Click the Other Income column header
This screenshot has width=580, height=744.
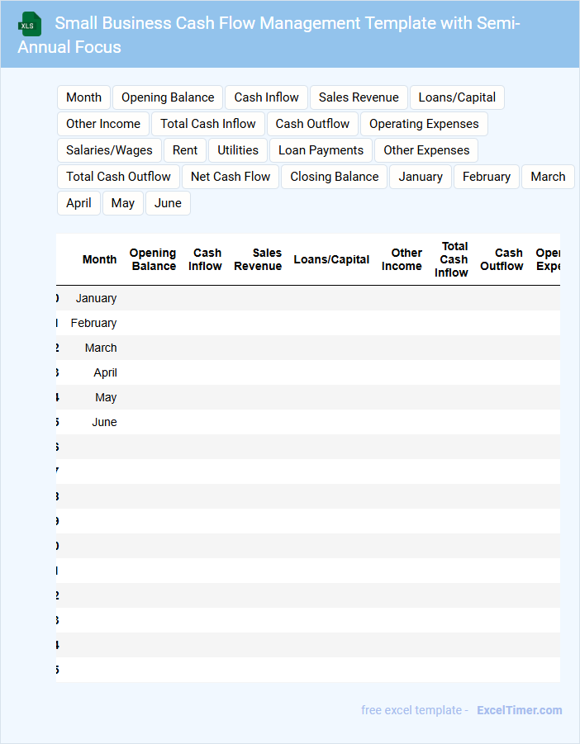tap(402, 259)
